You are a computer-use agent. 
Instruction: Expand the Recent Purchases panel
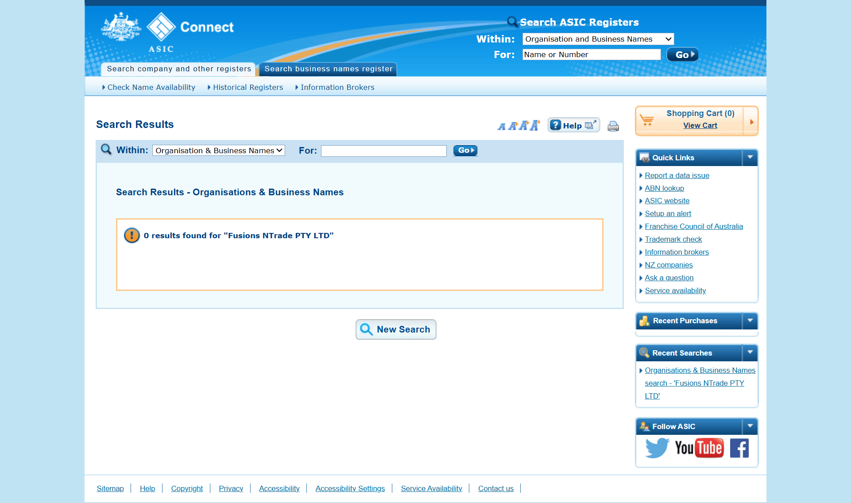(750, 320)
